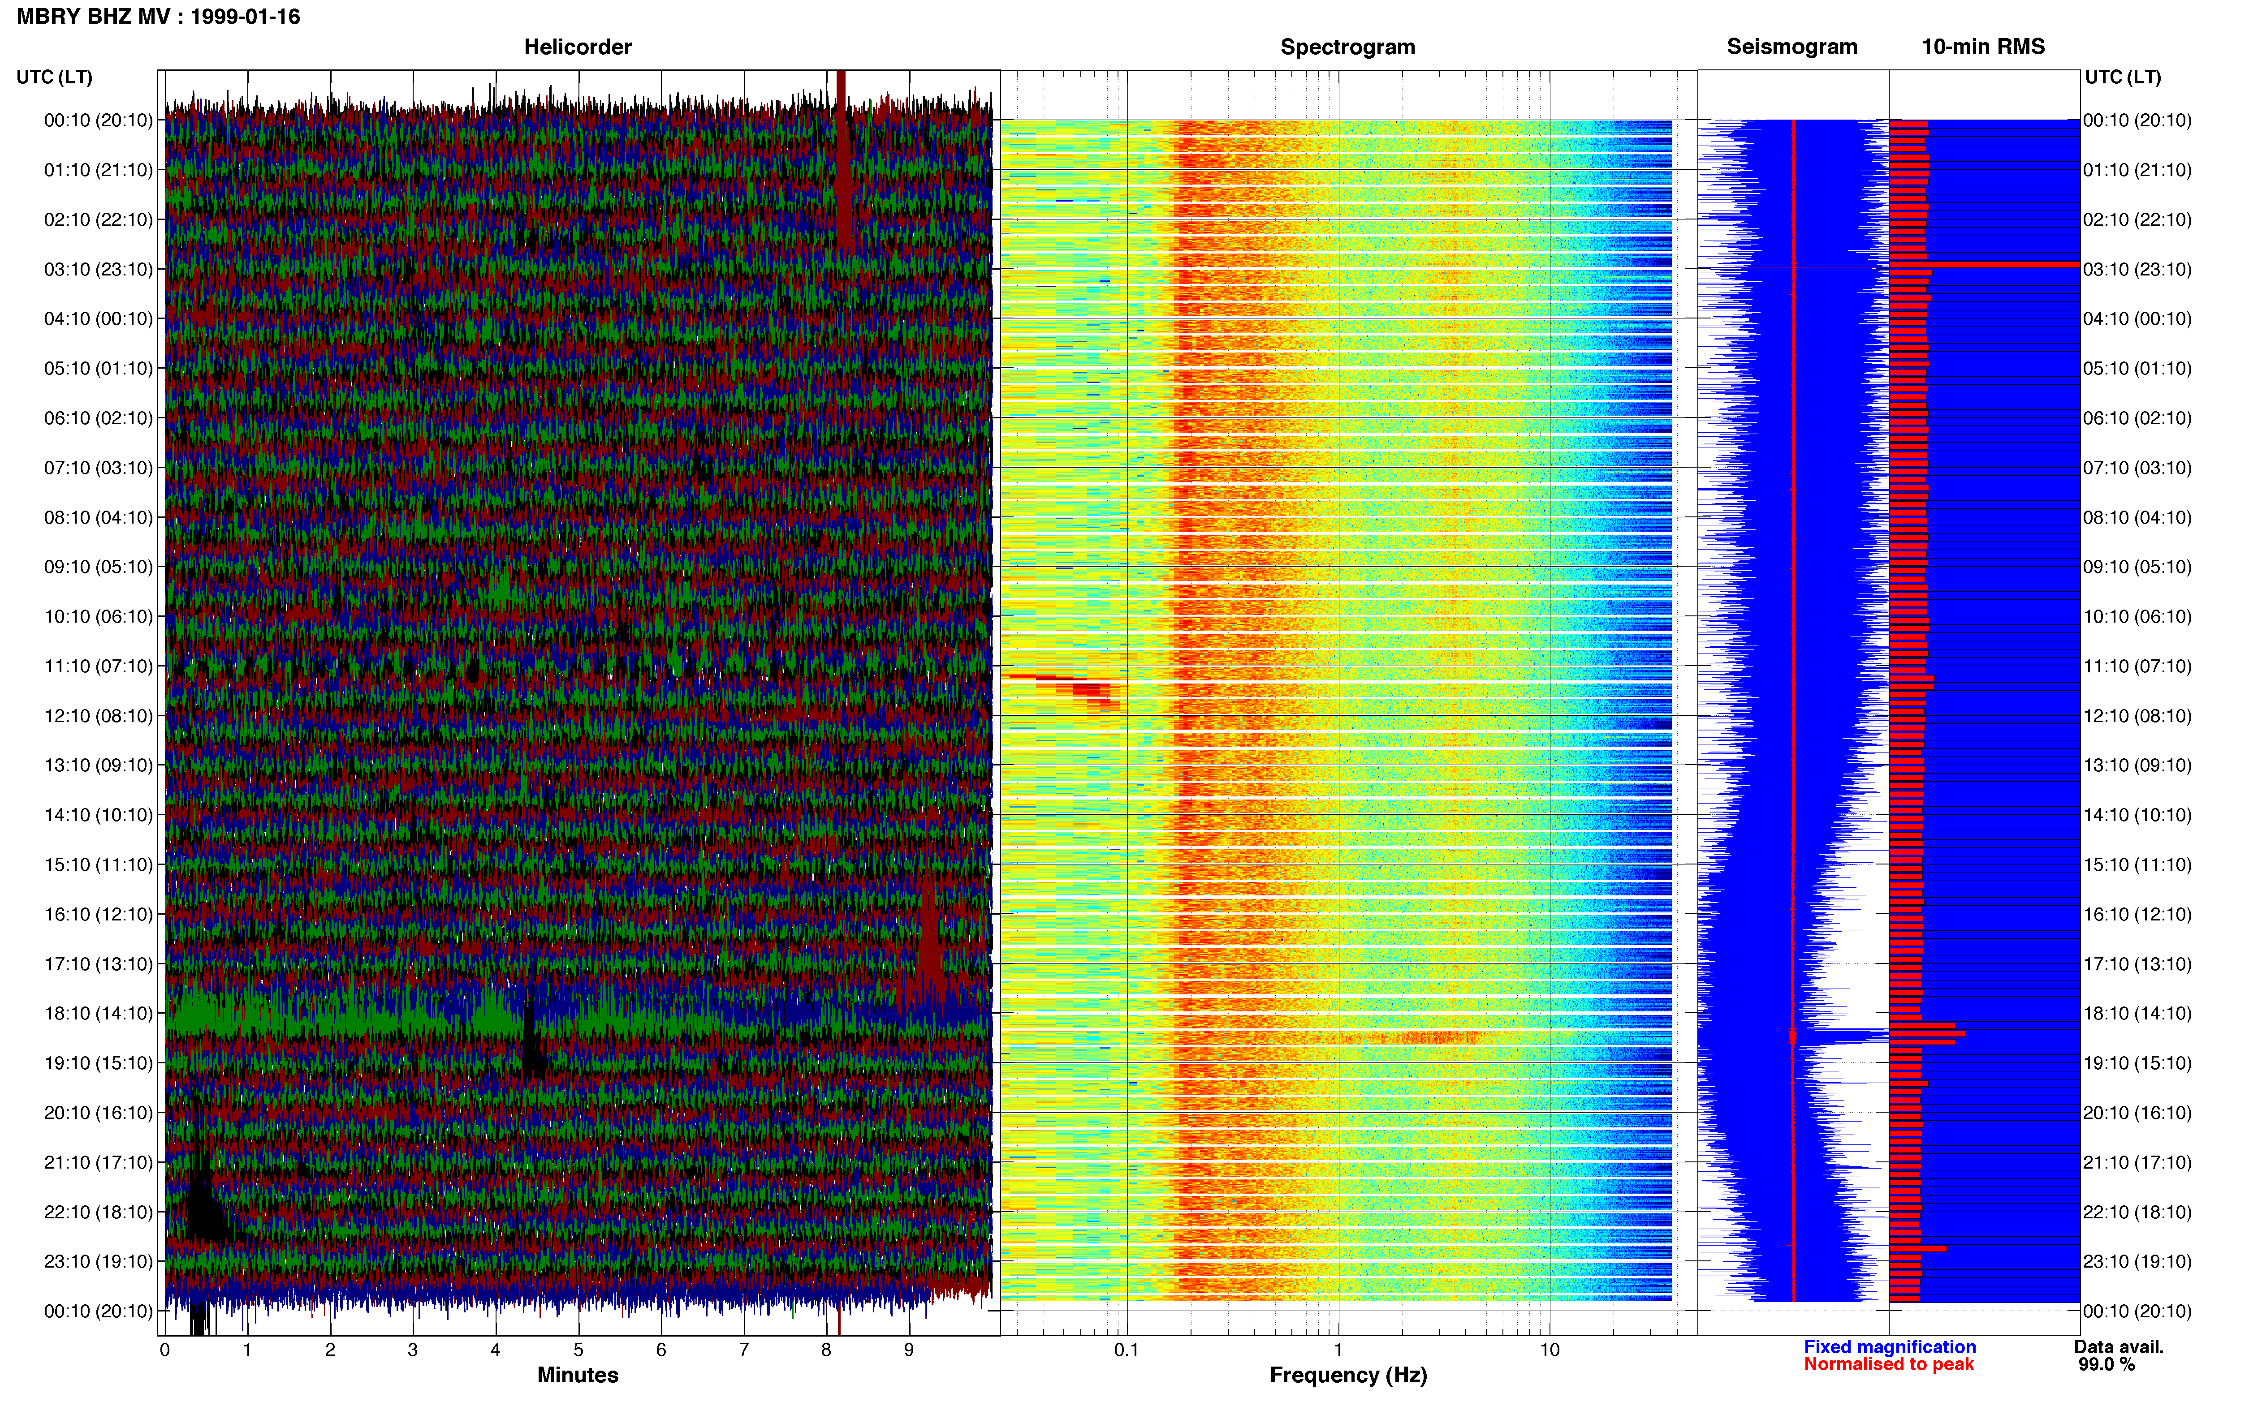Click the 10 tick on the Frequency axis
Screen dimensions: 2249x1406
click(x=1550, y=1350)
